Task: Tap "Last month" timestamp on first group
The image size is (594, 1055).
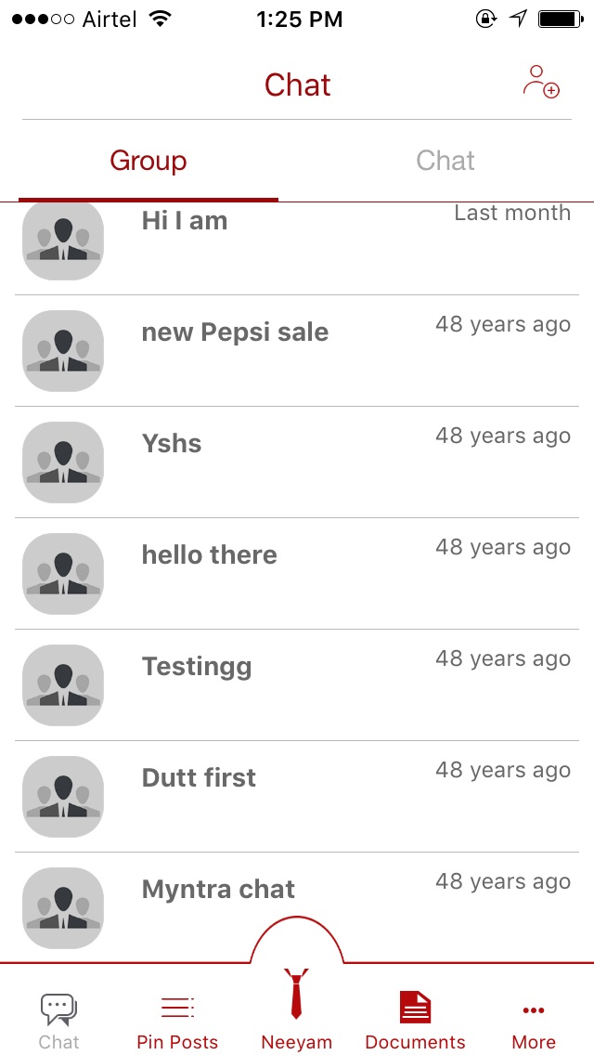Action: pos(512,213)
